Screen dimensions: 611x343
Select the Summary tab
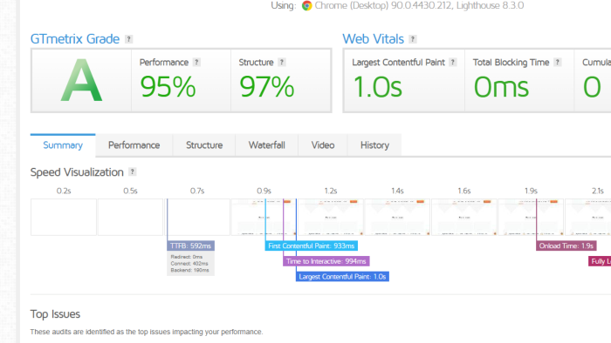click(63, 145)
